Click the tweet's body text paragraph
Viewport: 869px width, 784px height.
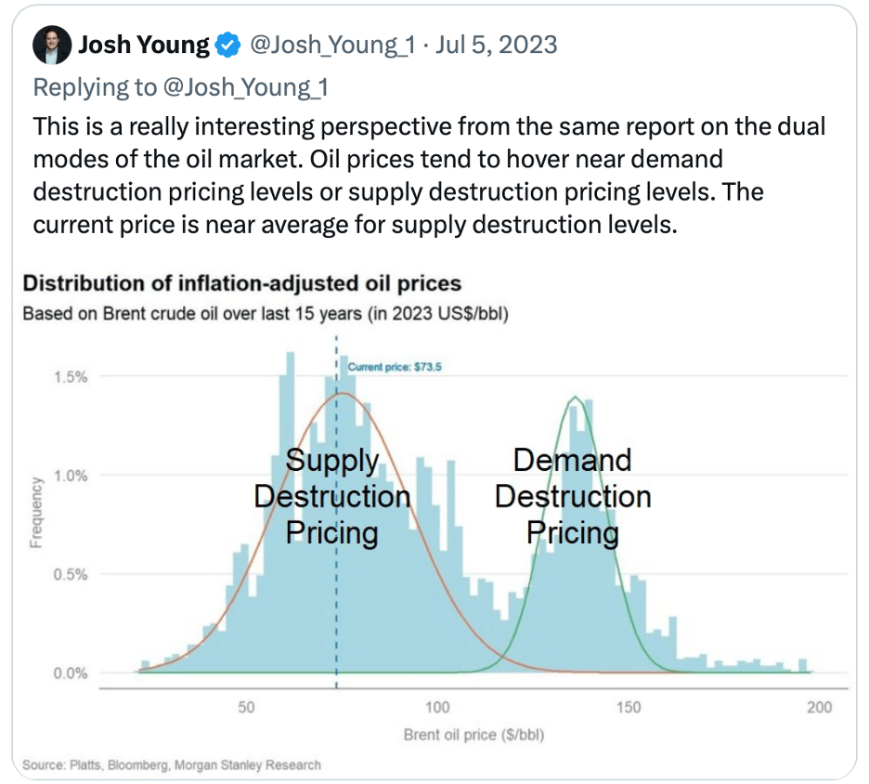tap(427, 176)
